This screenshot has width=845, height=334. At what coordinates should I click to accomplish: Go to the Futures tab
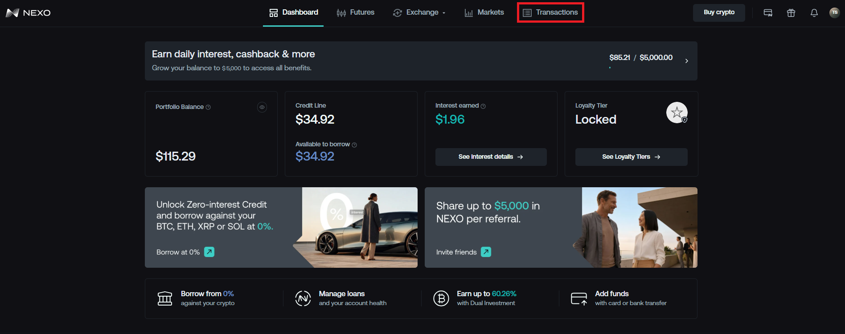point(355,12)
